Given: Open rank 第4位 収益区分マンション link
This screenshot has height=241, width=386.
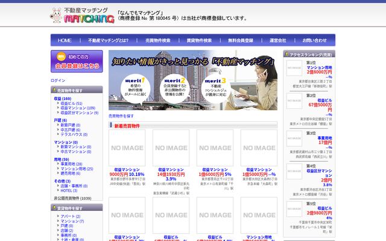Looking at the screenshot, I should coord(319,173).
